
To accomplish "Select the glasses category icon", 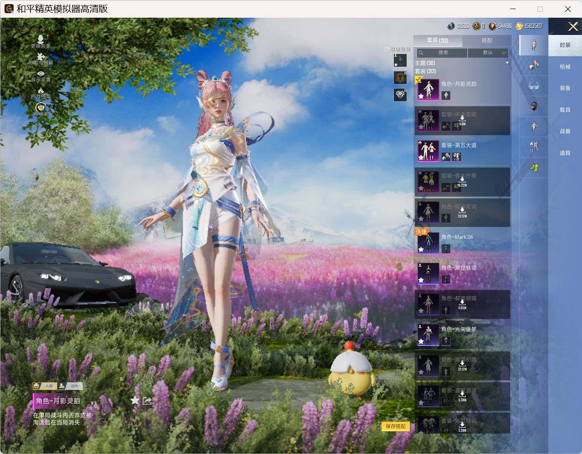I will click(x=534, y=86).
